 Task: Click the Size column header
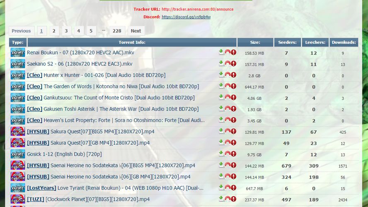point(255,42)
